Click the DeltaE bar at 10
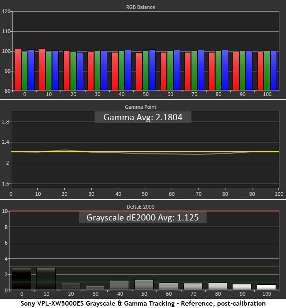 pyautogui.click(x=46, y=279)
